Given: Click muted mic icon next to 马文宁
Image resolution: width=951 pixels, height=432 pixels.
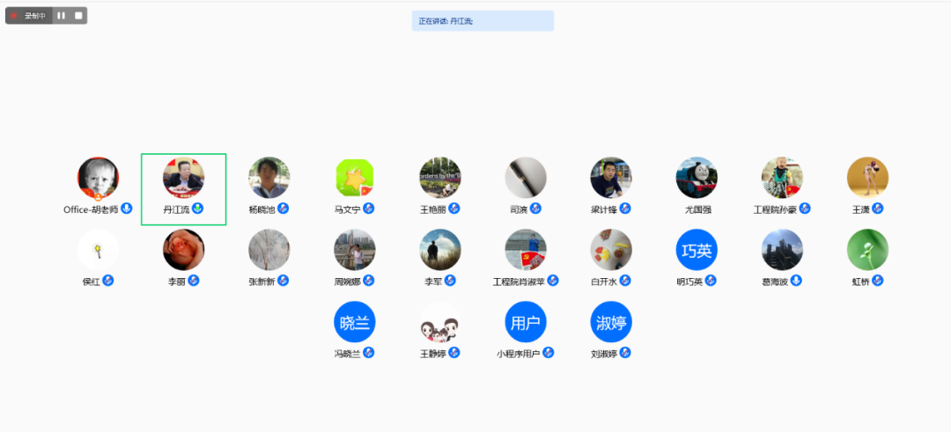Looking at the screenshot, I should click(x=369, y=209).
